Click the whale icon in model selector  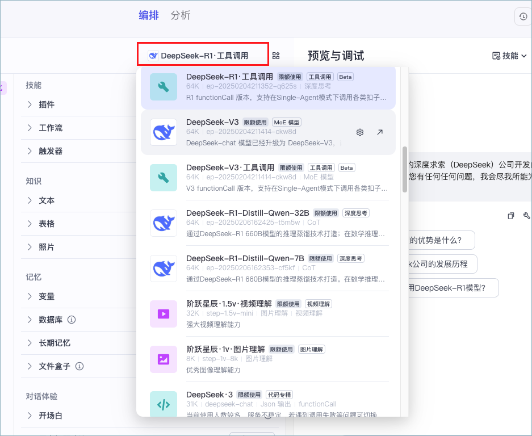click(x=153, y=56)
